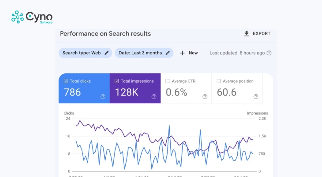Image resolution: width=322 pixels, height=177 pixels.
Task: Click help icon in Total impressions card
Action: pyautogui.click(x=154, y=97)
